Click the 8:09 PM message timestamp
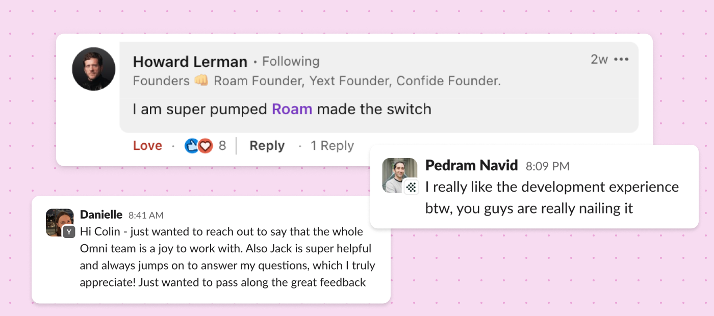 [547, 166]
